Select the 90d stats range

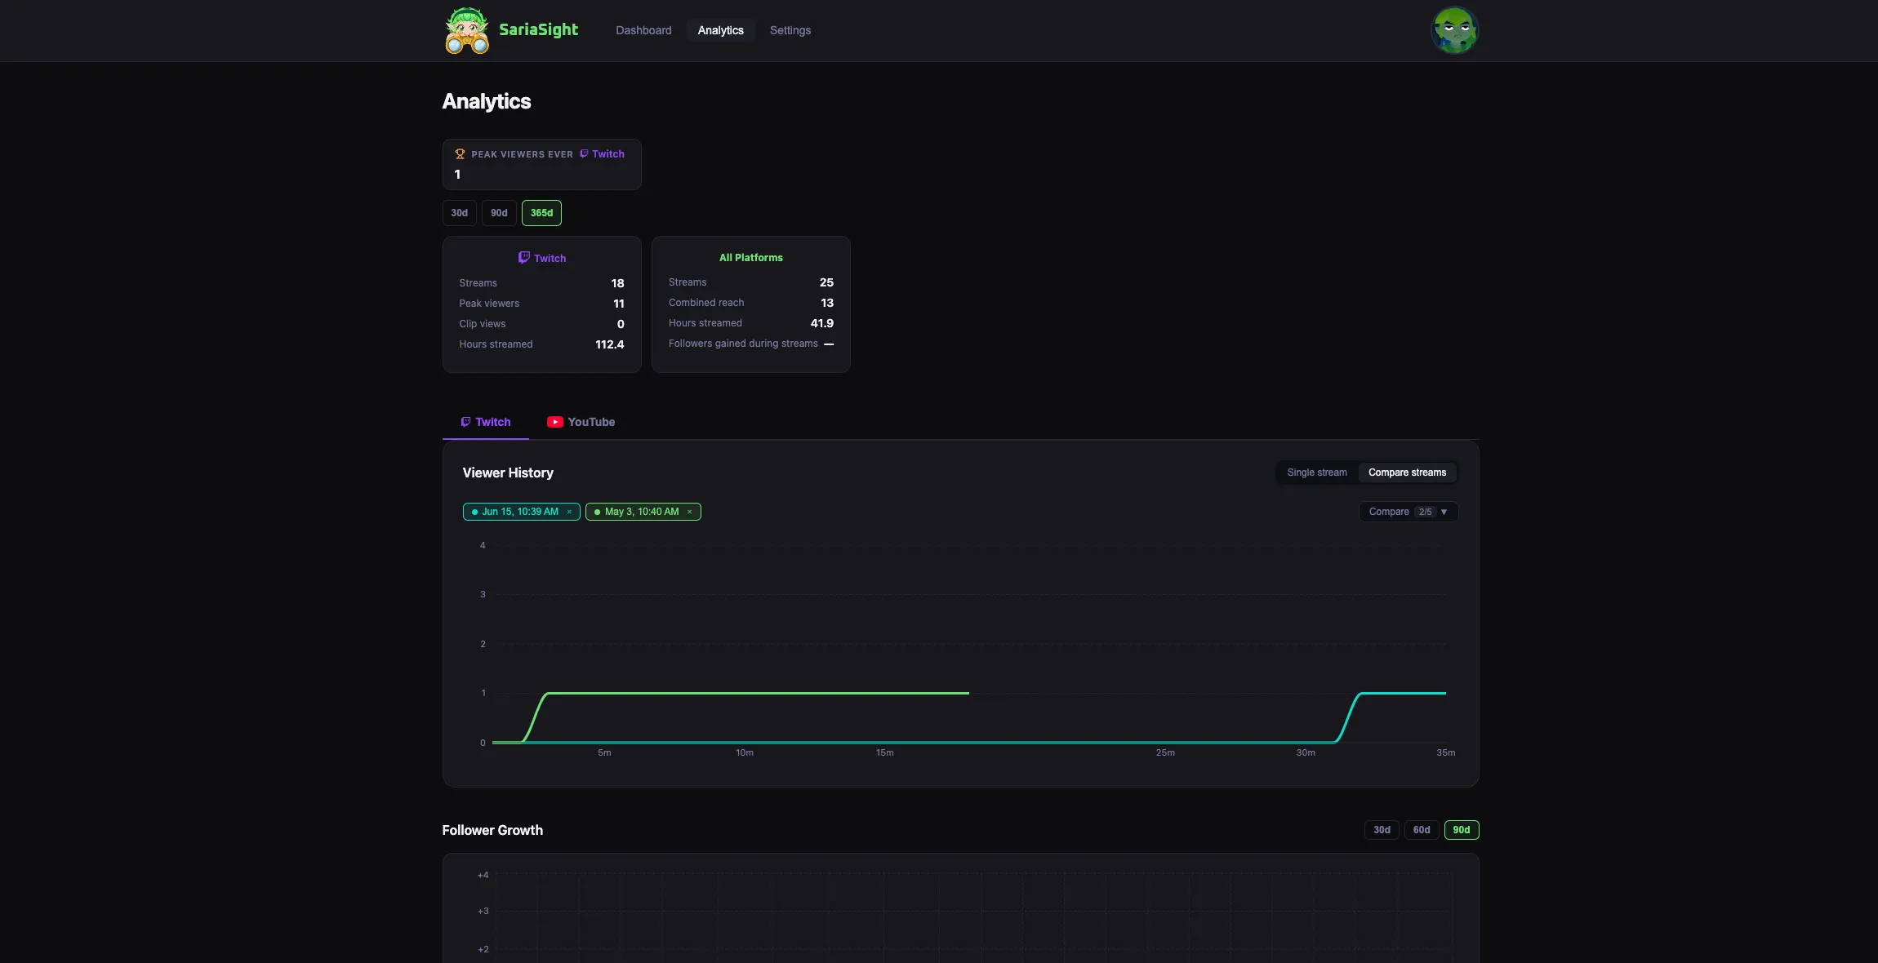499,213
